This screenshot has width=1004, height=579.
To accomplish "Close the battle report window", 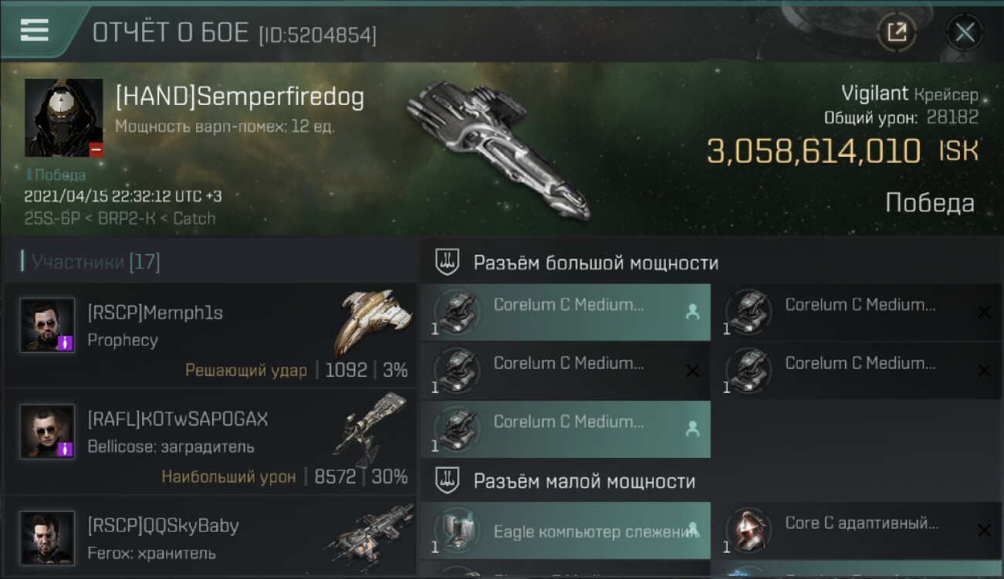I will pos(965,32).
